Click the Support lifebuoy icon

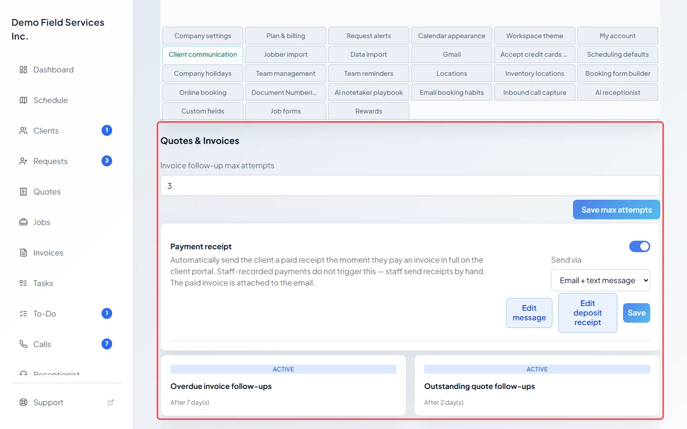(x=23, y=402)
